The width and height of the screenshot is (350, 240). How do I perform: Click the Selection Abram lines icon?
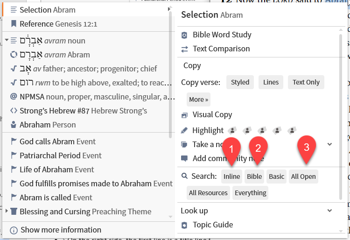coord(14,10)
